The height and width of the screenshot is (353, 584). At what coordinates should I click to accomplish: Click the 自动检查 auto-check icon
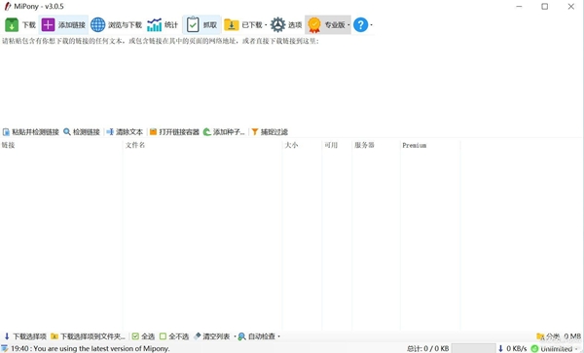[242, 336]
